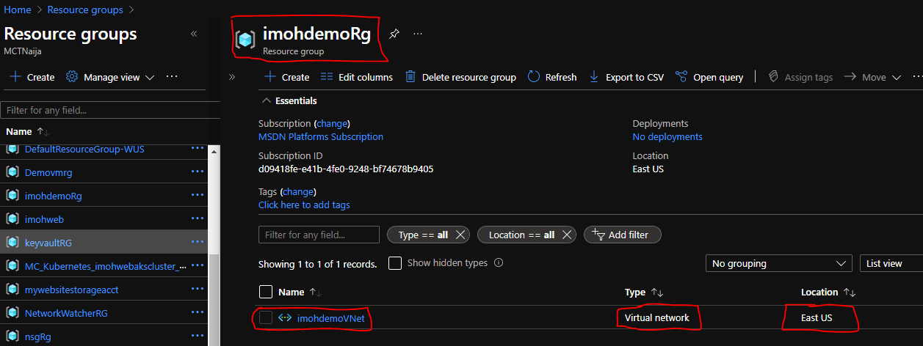Add a filter
Viewport: 923px width, 346px height.
(x=622, y=235)
